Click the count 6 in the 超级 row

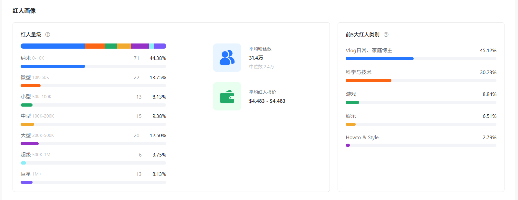[140, 155]
